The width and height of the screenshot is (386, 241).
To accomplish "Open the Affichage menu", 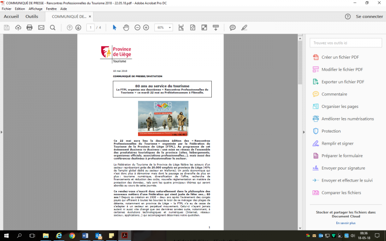I will 35,9.
